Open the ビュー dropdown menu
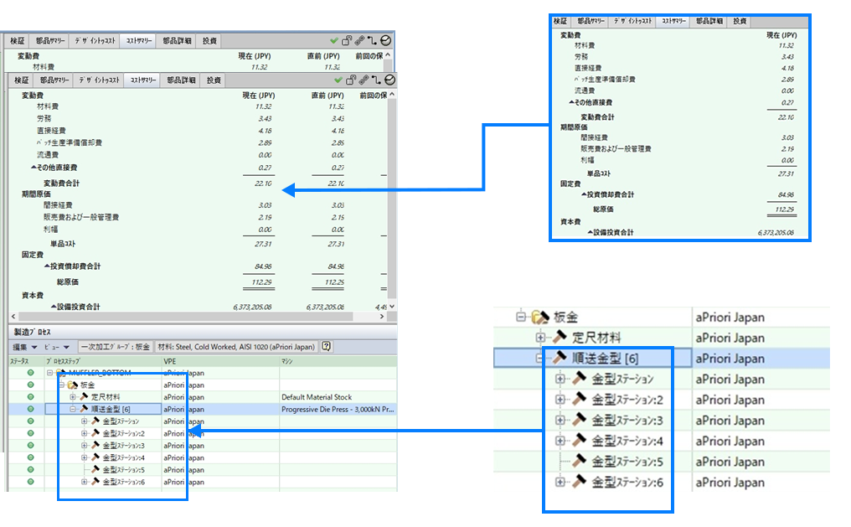The height and width of the screenshot is (527, 851). point(52,346)
